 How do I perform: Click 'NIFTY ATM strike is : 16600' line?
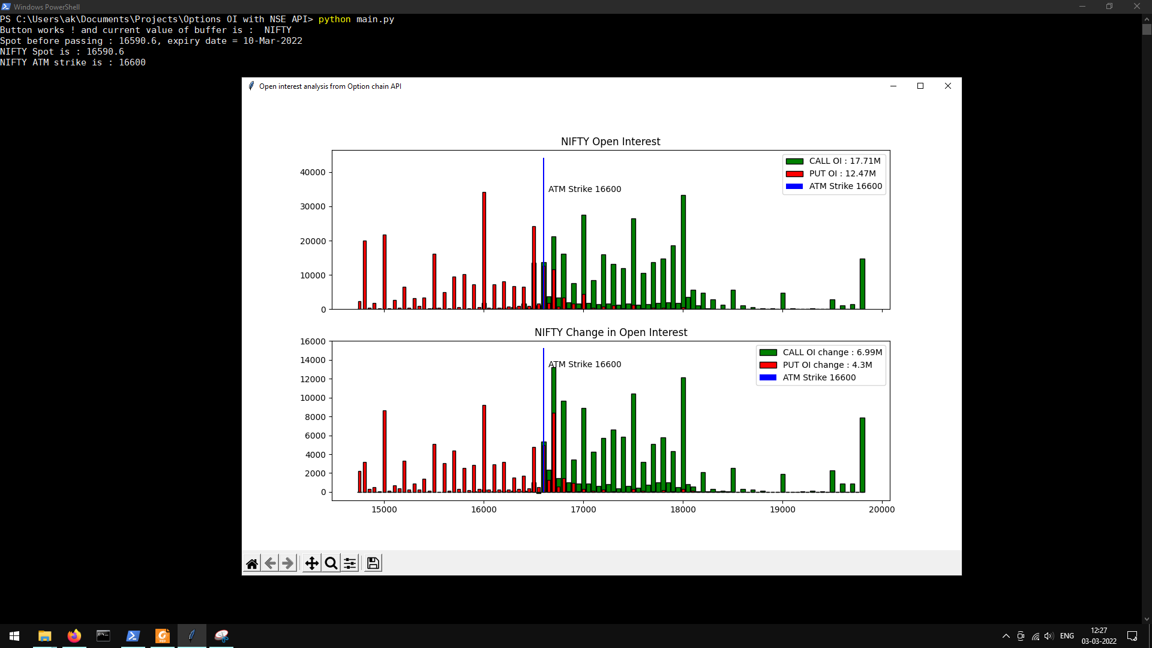[73, 62]
